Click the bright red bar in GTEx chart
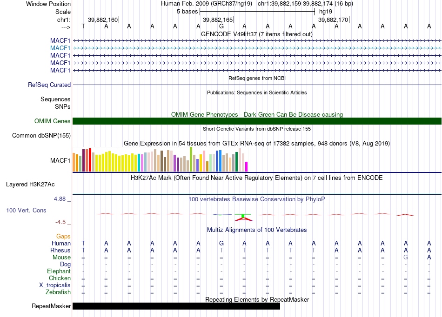Screen dimensions: 442x317 coord(90,160)
